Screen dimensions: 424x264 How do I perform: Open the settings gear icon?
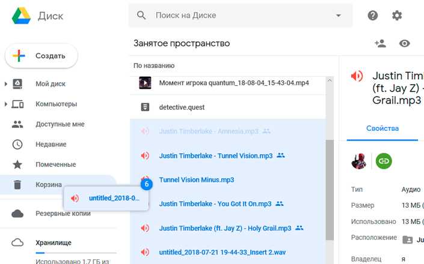tap(397, 16)
